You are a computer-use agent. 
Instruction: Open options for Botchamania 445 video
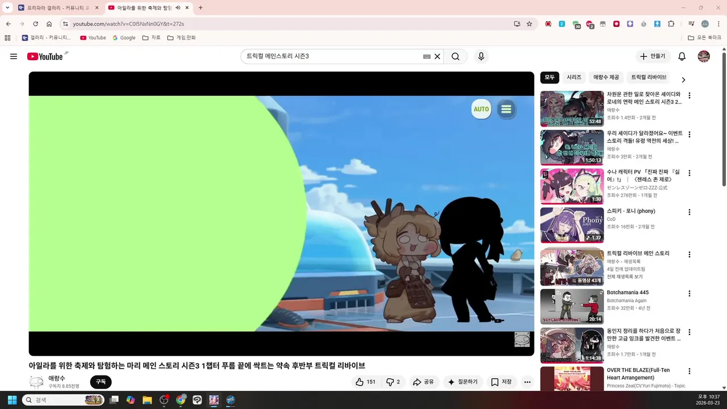point(690,294)
